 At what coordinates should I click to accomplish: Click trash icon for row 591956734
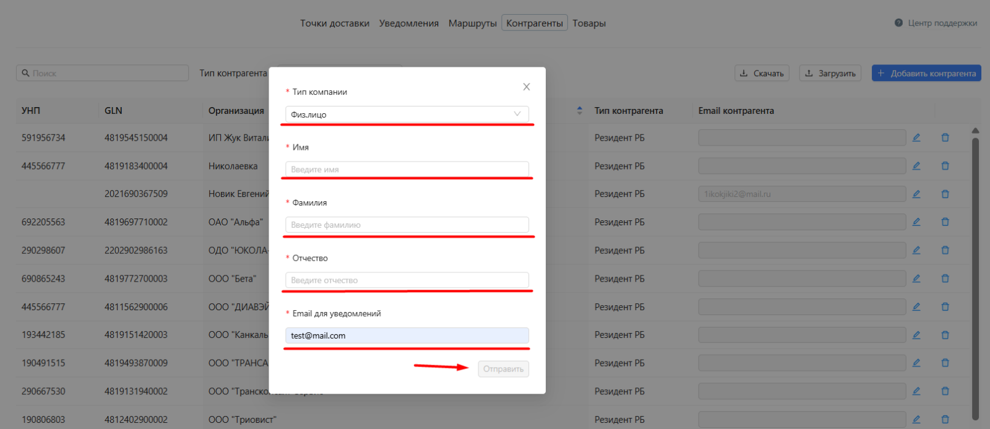945,137
